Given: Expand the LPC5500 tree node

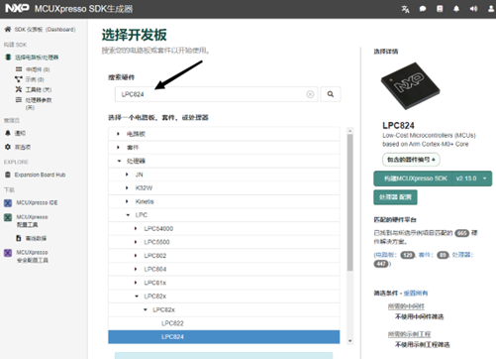Looking at the screenshot, I should [136, 242].
